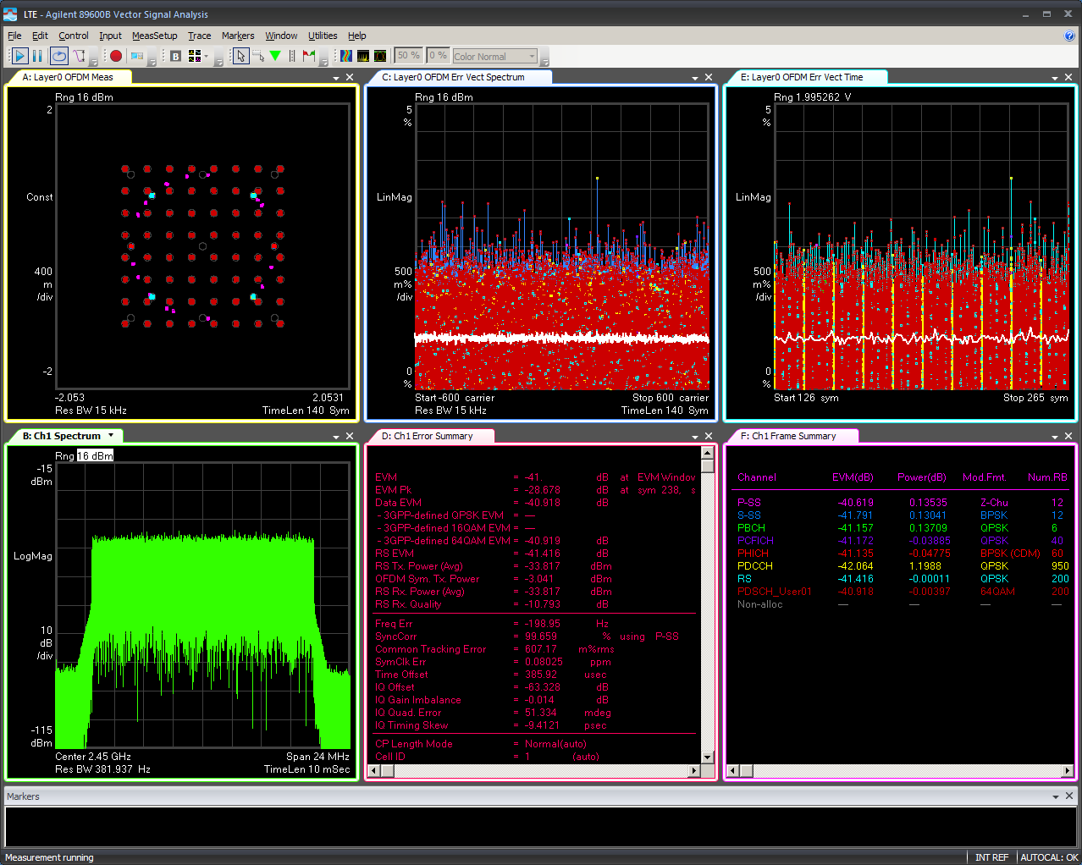Select the C: Layer0 OFDM Err Vect Spectrum tab
Viewport: 1082px width, 865px height.
pyautogui.click(x=454, y=77)
